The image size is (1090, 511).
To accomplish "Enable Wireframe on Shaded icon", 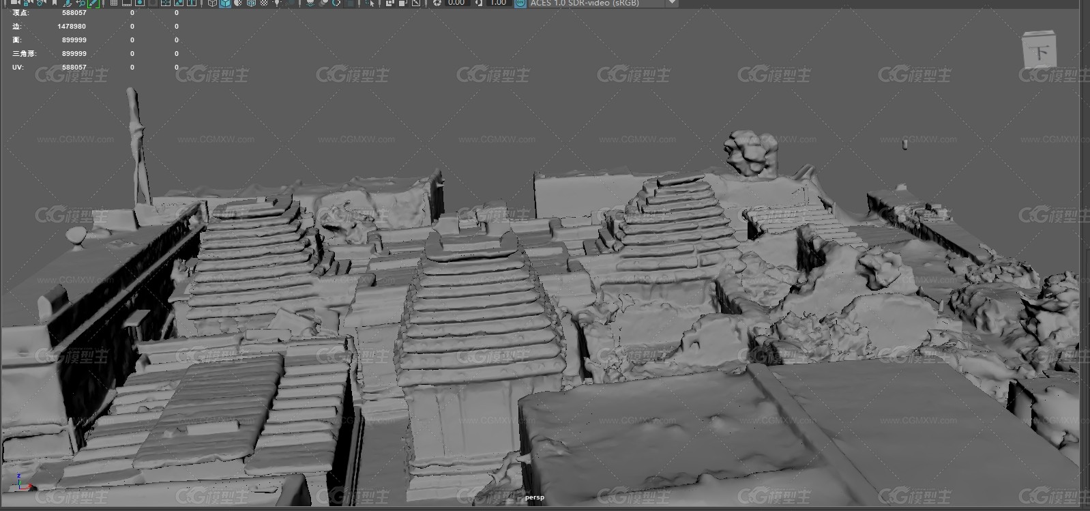I will click(x=251, y=3).
